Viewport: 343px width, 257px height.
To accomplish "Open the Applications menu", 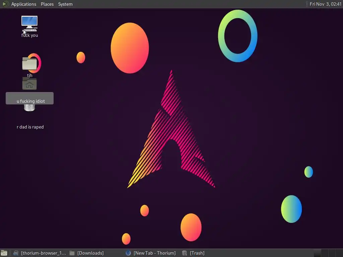I will click(24, 4).
